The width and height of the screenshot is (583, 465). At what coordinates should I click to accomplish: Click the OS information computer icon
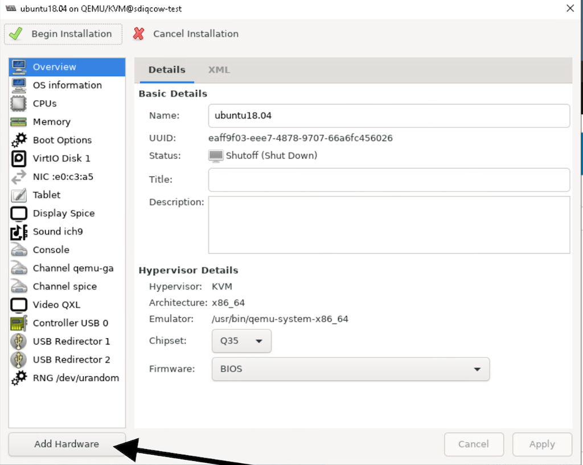[19, 85]
